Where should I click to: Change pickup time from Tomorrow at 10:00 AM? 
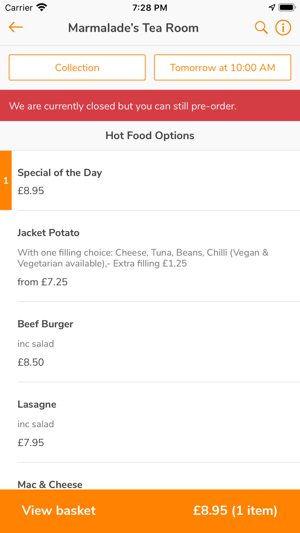coord(222,67)
